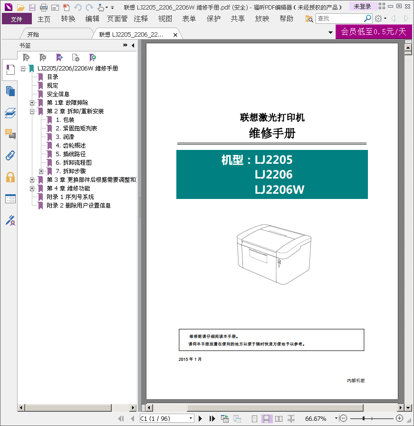Open the Comments side panel icon
Viewport: 414px width, 426px height.
[x=10, y=134]
